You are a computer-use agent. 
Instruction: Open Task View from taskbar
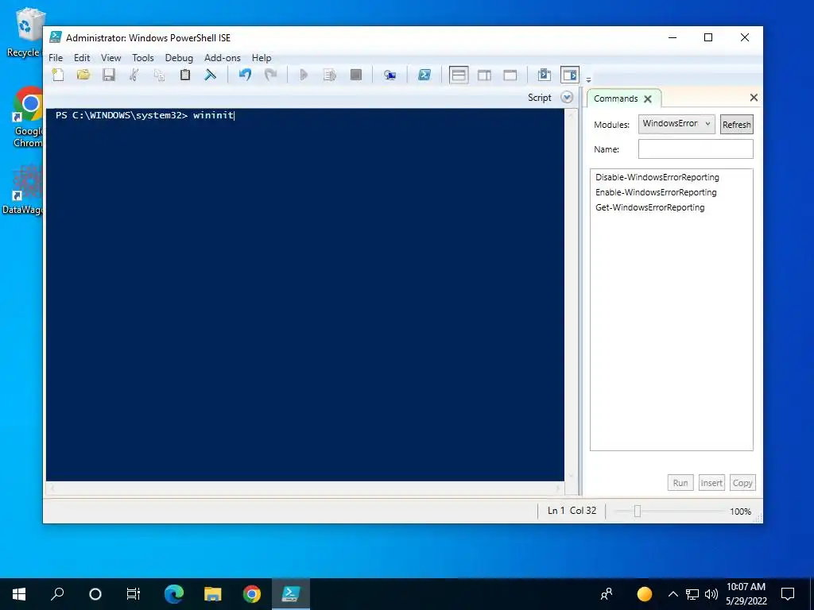(134, 594)
